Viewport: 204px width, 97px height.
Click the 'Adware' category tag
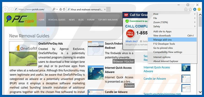(129, 85)
